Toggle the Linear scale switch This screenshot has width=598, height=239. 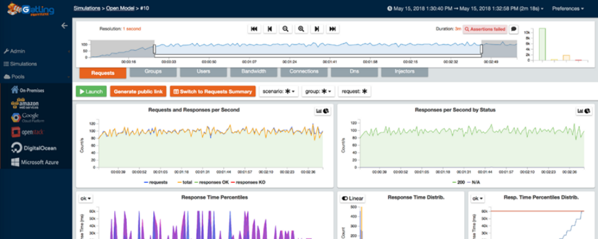coord(352,198)
